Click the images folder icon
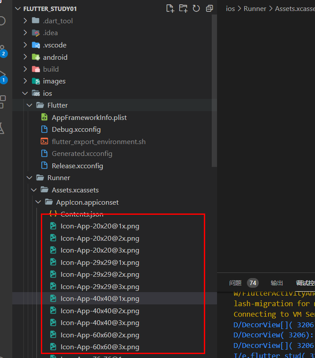The height and width of the screenshot is (358, 315). tap(36, 81)
